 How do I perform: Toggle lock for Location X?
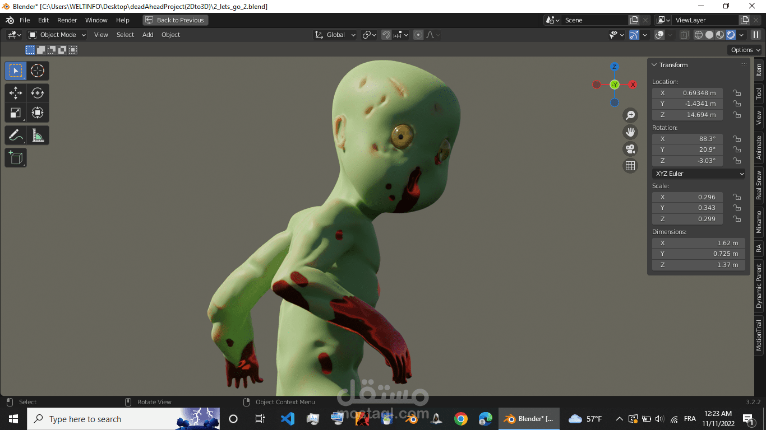pyautogui.click(x=737, y=93)
